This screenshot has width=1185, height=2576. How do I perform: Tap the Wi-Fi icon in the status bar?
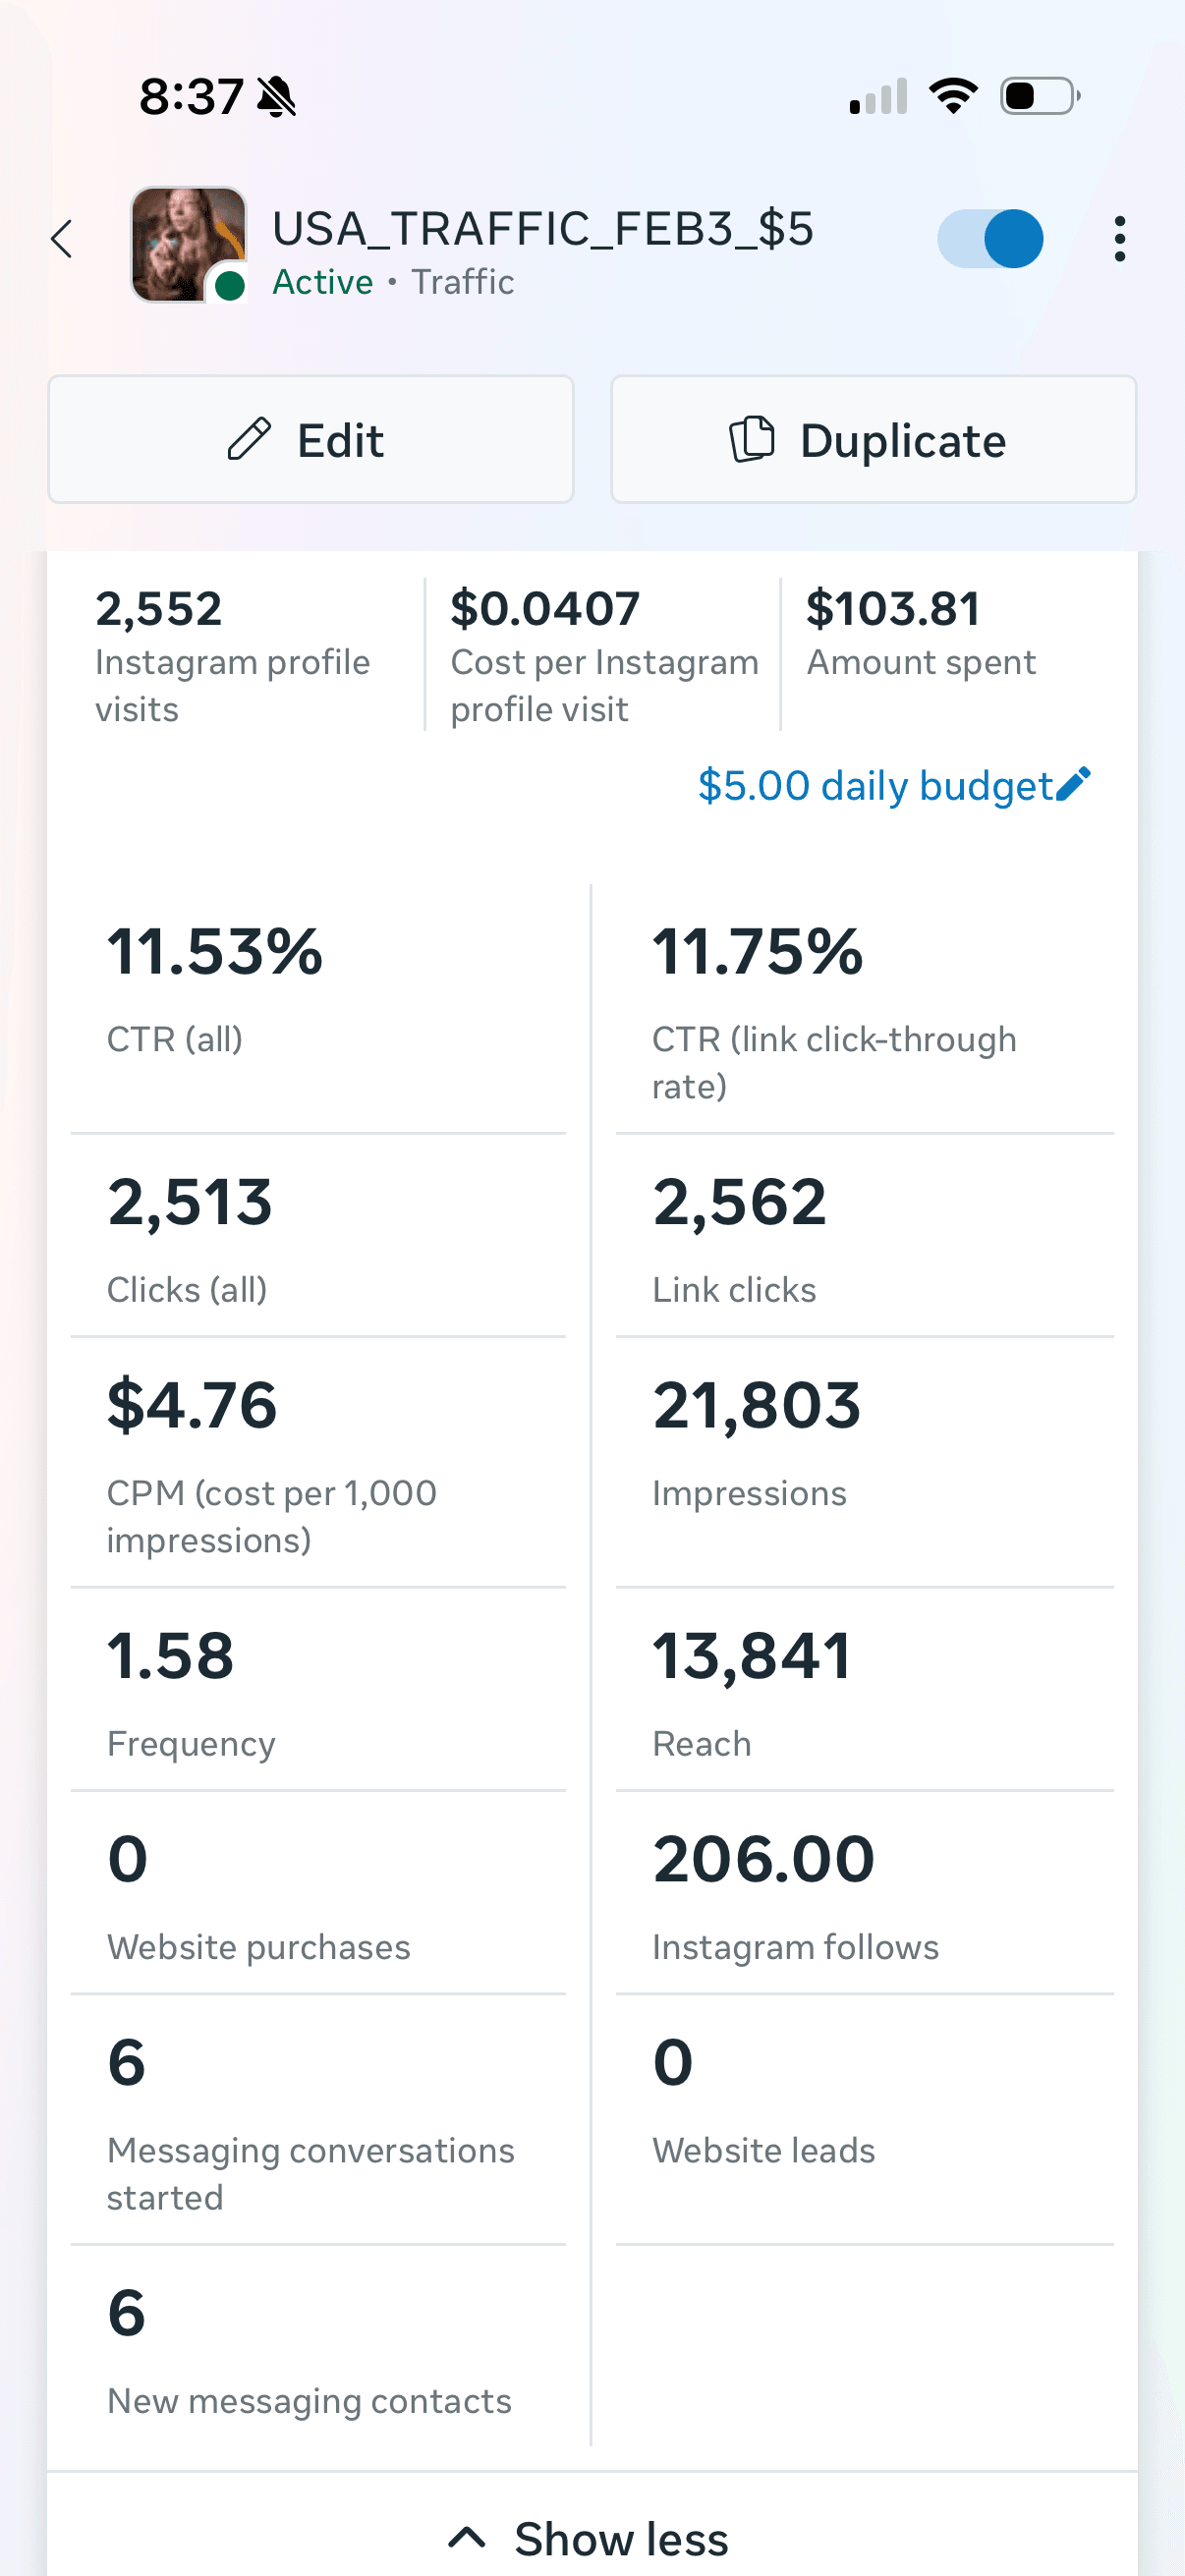(953, 95)
